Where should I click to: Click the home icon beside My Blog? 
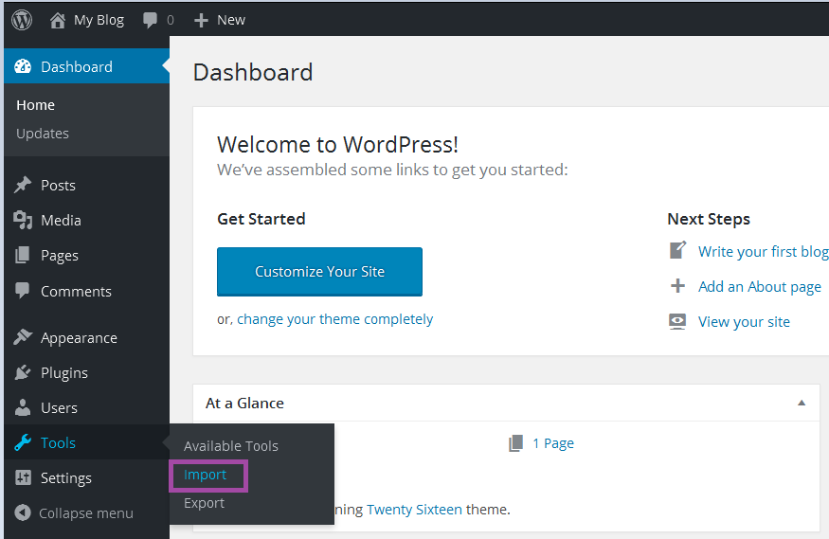click(x=58, y=20)
